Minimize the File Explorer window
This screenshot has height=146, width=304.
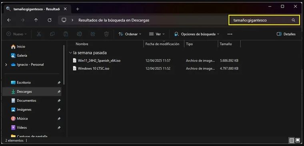[270, 6]
